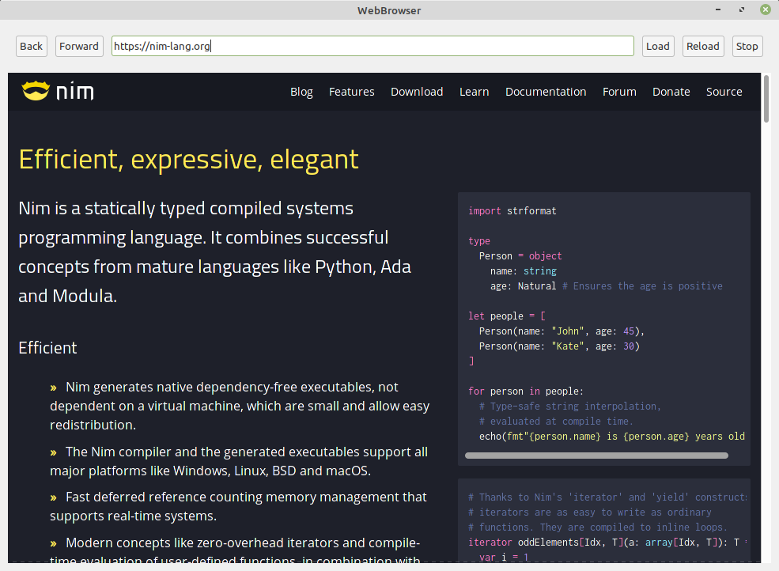Viewport: 779px width, 571px height.
Task: Click the 'Efficient, expressive, elegant' headline
Action: coord(188,160)
